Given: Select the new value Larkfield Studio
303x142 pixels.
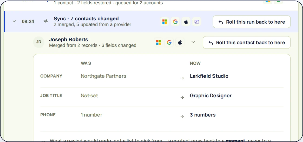Looking at the screenshot, I should coord(209,76).
